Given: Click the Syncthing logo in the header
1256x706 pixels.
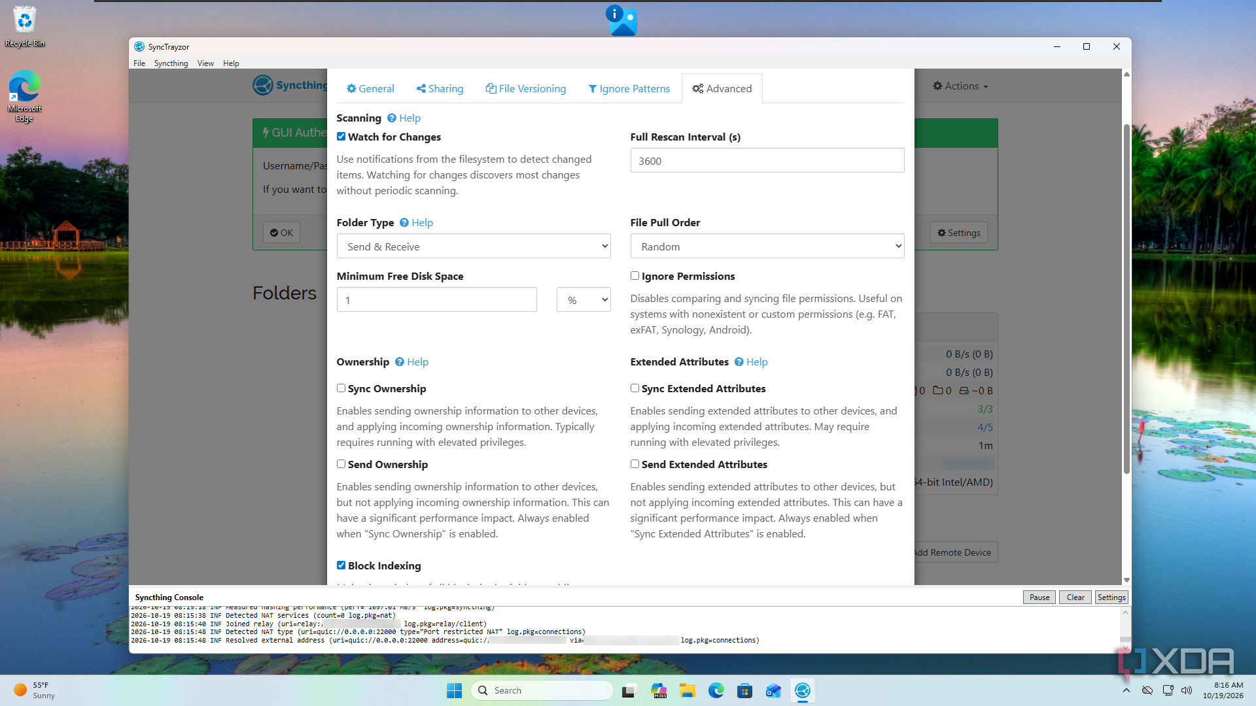Looking at the screenshot, I should (289, 85).
